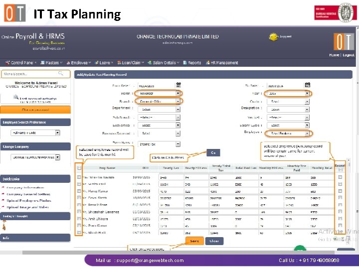The width and height of the screenshot is (359, 269).
Task: Open the To Date calendar picker
Action: tap(308, 85)
